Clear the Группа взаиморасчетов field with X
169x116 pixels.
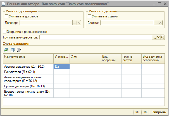(x=158, y=37)
